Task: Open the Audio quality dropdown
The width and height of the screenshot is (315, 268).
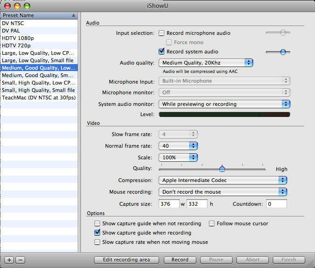Action: pos(206,63)
